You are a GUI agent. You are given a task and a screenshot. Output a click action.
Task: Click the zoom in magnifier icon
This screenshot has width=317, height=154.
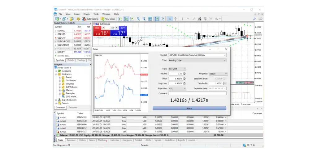click(x=139, y=19)
